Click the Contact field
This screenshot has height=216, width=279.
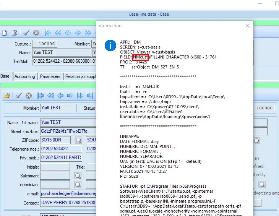[x=68, y=203]
